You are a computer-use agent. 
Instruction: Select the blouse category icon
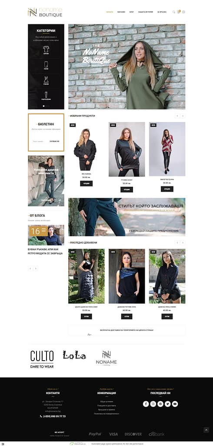click(x=46, y=49)
